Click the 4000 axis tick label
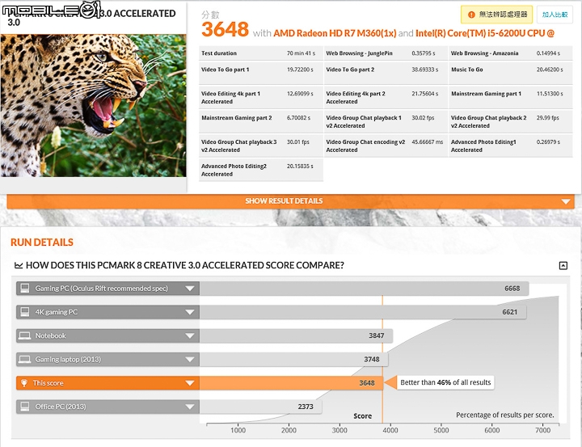582x447 pixels. pos(390,430)
